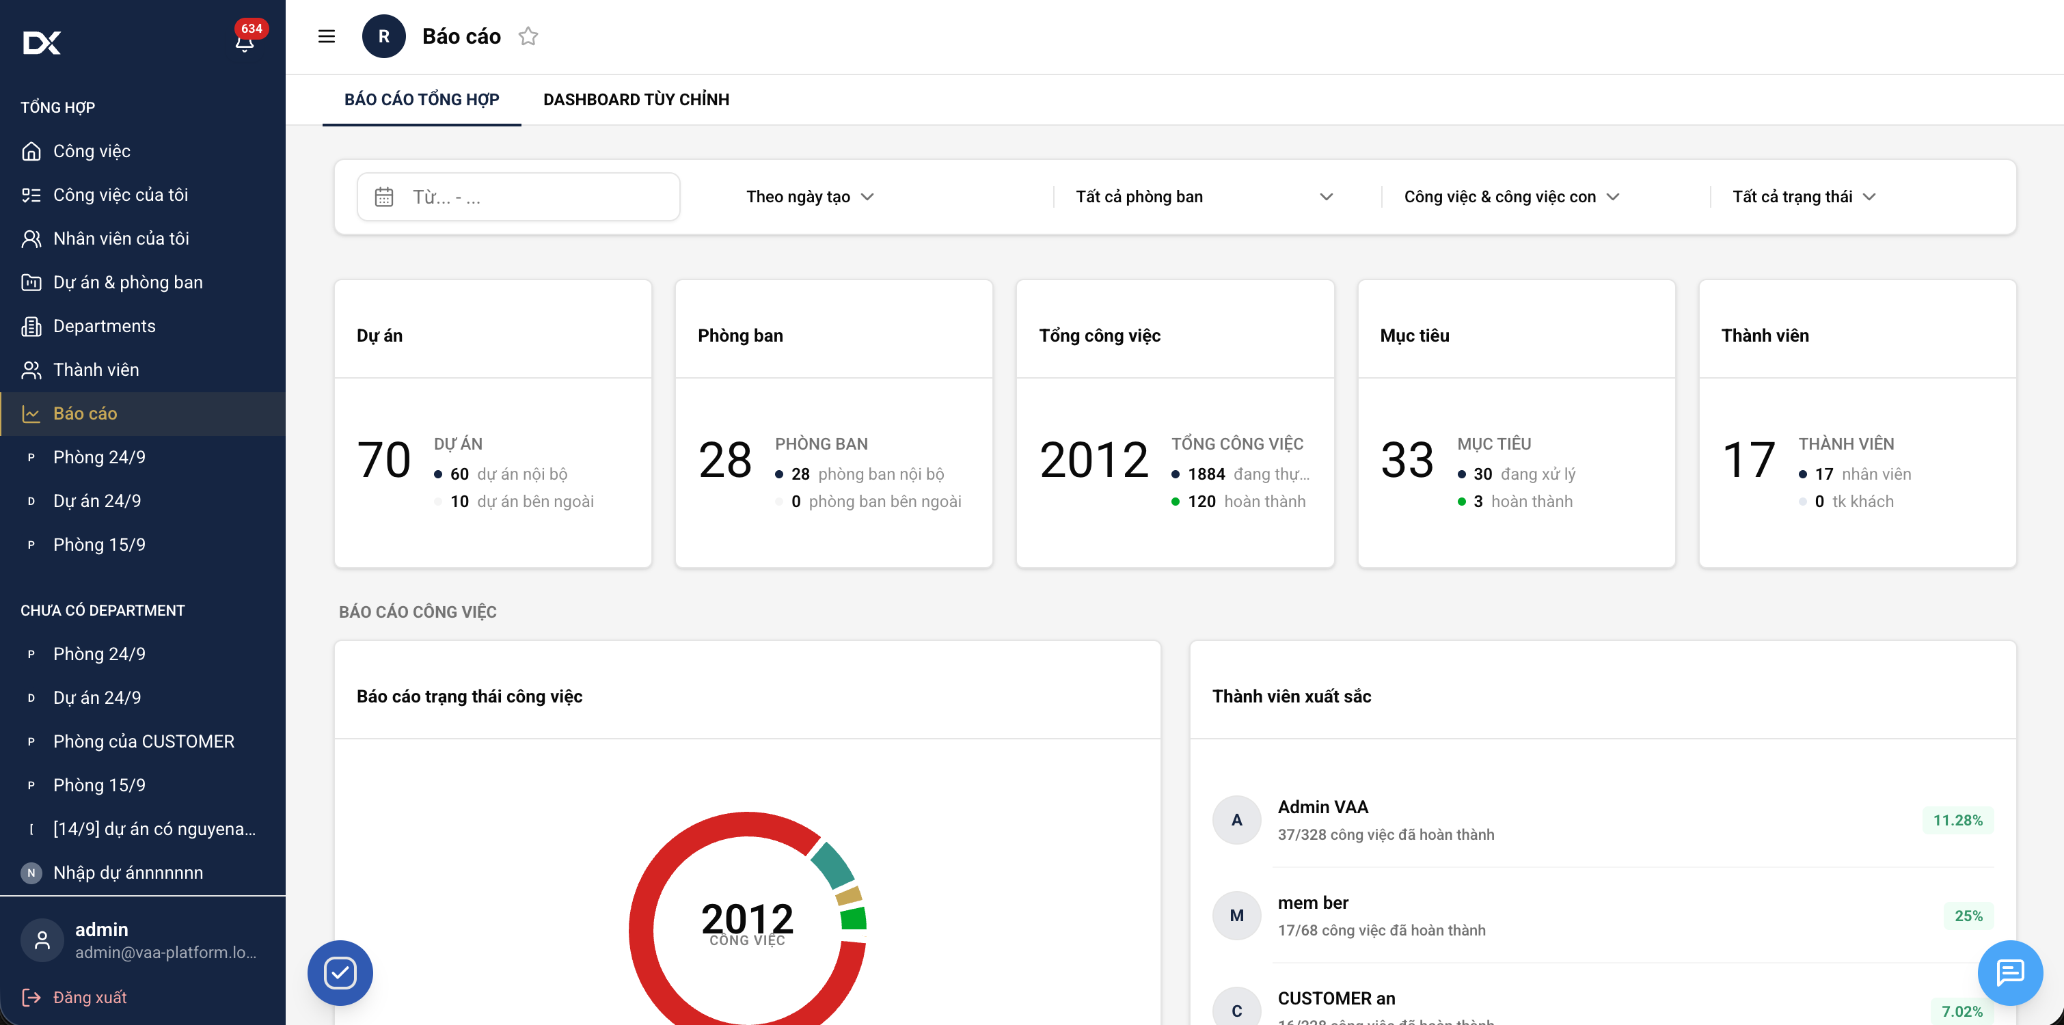Screen dimensions: 2064x1025
Task: Toggle the hamburger menu icon
Action: pyautogui.click(x=326, y=36)
